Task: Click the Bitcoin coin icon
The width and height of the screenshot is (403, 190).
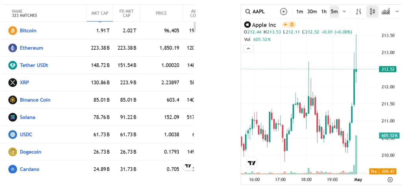Action: 13,30
